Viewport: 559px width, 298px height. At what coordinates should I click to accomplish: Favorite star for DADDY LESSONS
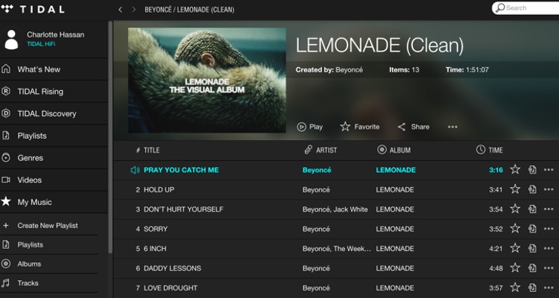click(515, 267)
